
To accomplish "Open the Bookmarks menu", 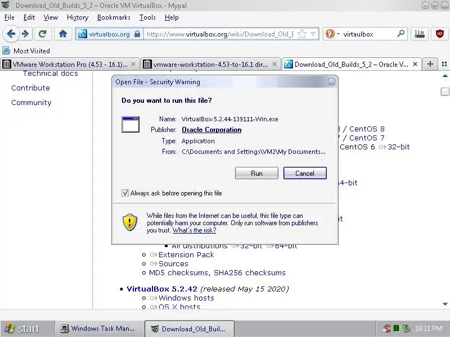I will [114, 17].
